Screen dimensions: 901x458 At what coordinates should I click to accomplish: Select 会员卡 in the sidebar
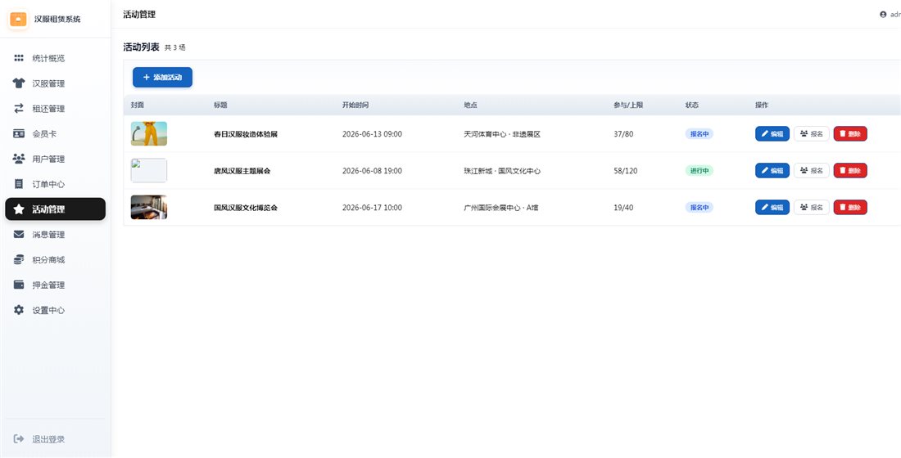[55, 134]
